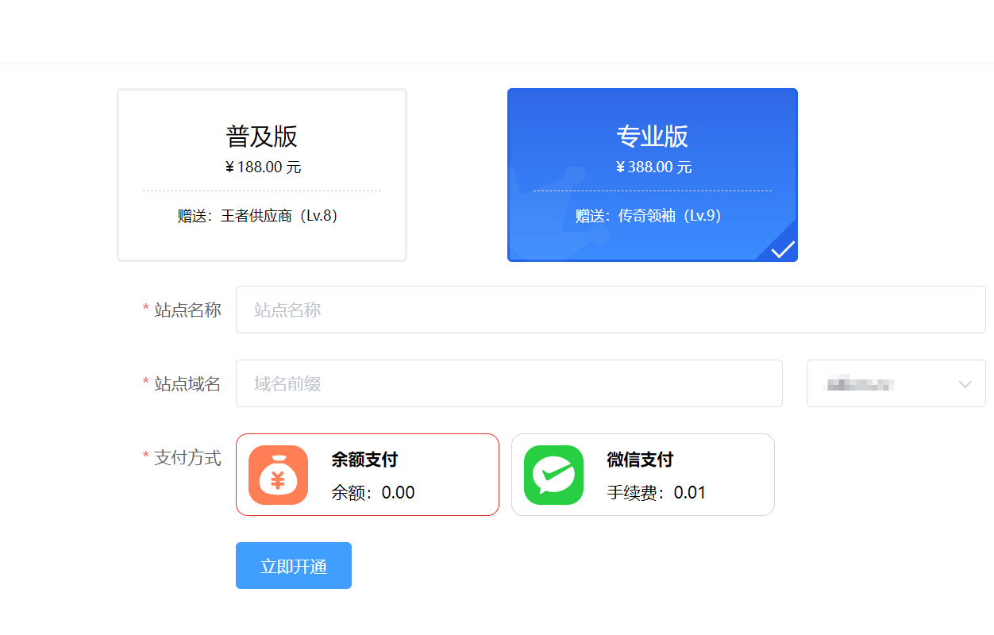Screen dimensions: 994x635
Task: Open the domain suffix dropdown
Action: 896,383
